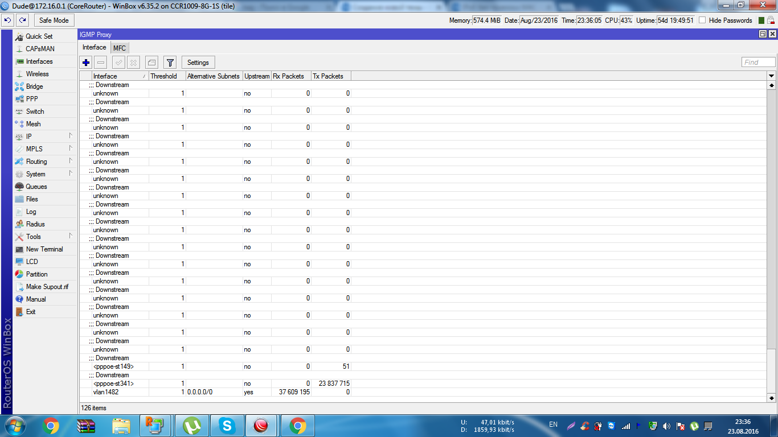Expand the System submenu arrow

tap(71, 174)
